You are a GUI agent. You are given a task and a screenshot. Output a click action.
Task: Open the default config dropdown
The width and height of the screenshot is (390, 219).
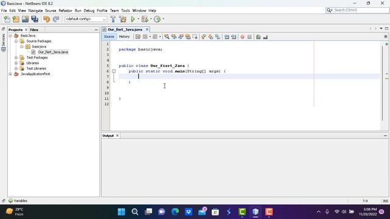86,19
